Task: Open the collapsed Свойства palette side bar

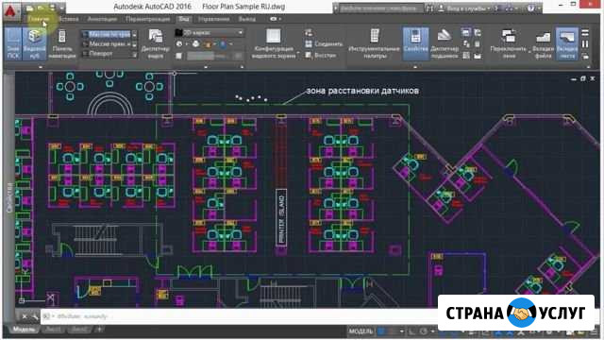Action: coord(8,196)
